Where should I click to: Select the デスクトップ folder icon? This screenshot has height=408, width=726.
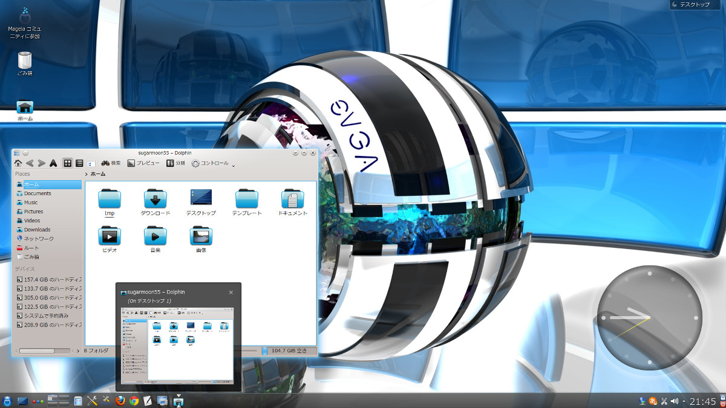(x=201, y=202)
